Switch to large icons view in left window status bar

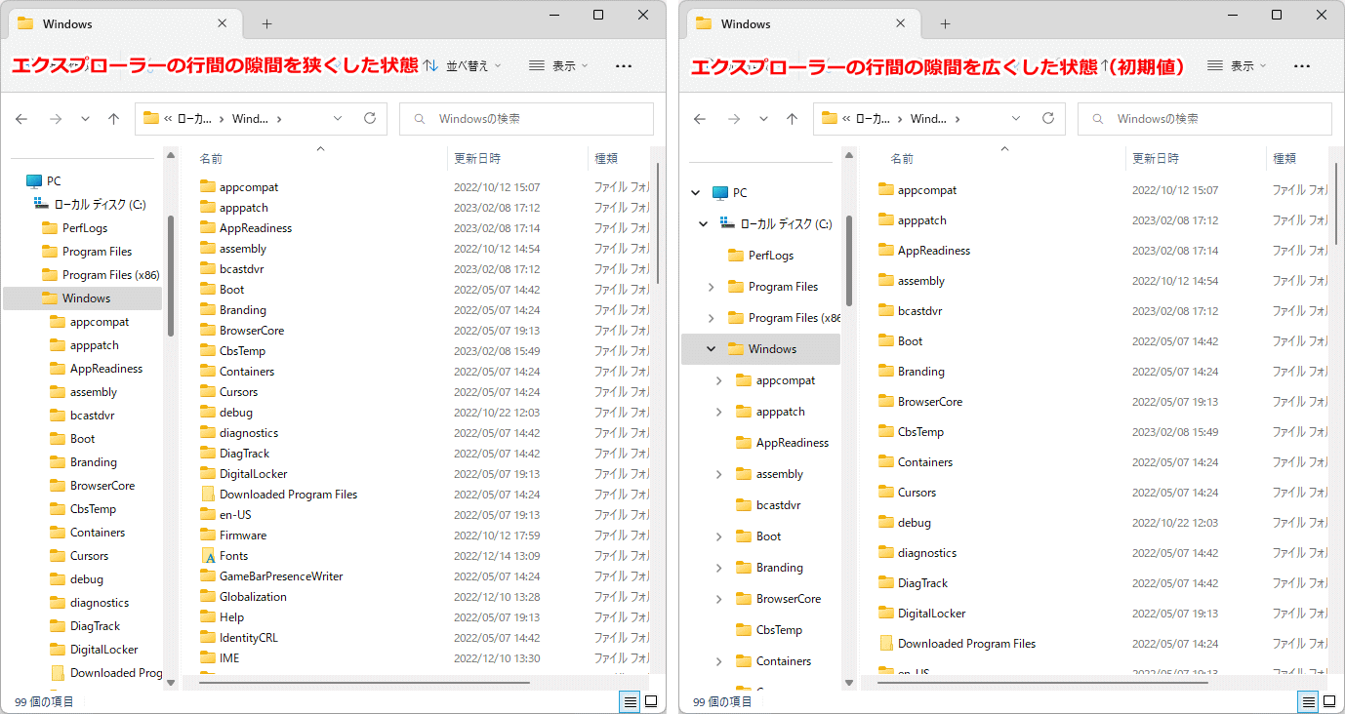point(651,701)
